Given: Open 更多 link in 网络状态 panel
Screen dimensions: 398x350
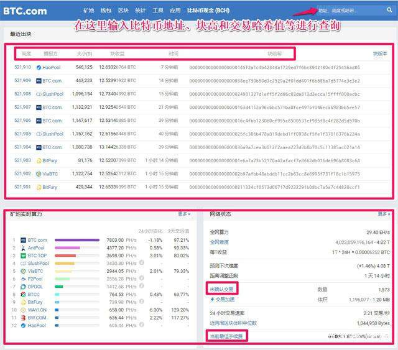Looking at the screenshot, I should 384,214.
